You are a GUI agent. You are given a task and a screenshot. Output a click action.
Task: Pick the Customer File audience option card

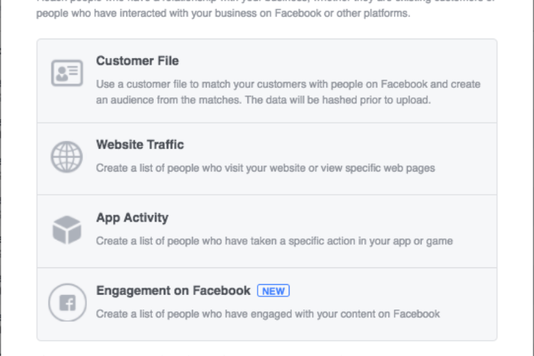[267, 81]
